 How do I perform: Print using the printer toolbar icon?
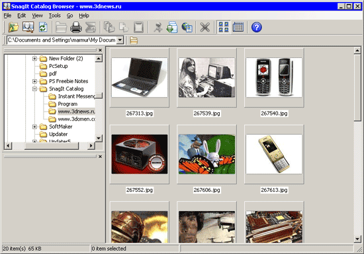(76, 27)
